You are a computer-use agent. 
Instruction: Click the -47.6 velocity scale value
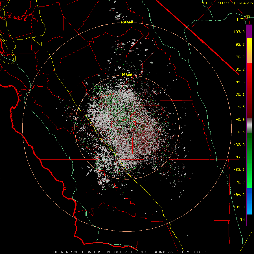(239, 157)
